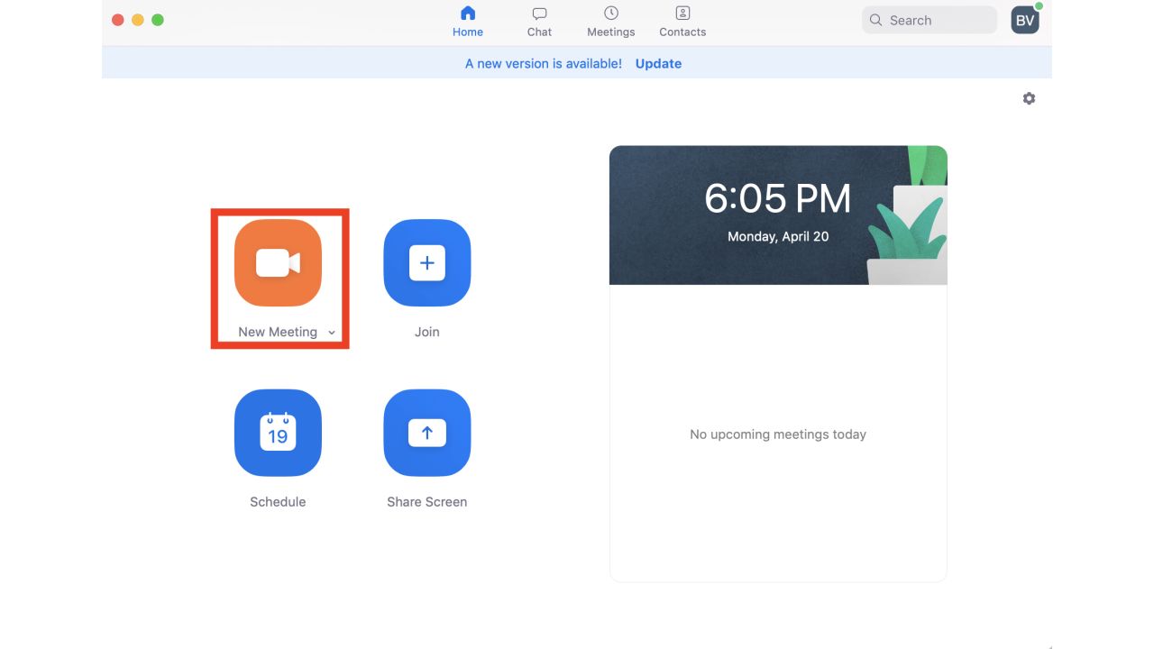Switch to the Chat tab
This screenshot has height=649, width=1154.
(x=539, y=23)
